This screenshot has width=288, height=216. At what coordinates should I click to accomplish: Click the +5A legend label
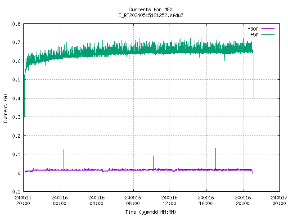(254, 35)
